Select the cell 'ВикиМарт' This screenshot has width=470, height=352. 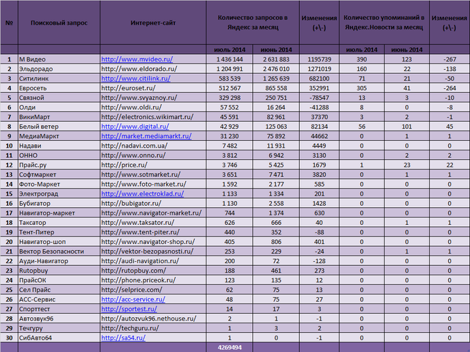click(59, 117)
